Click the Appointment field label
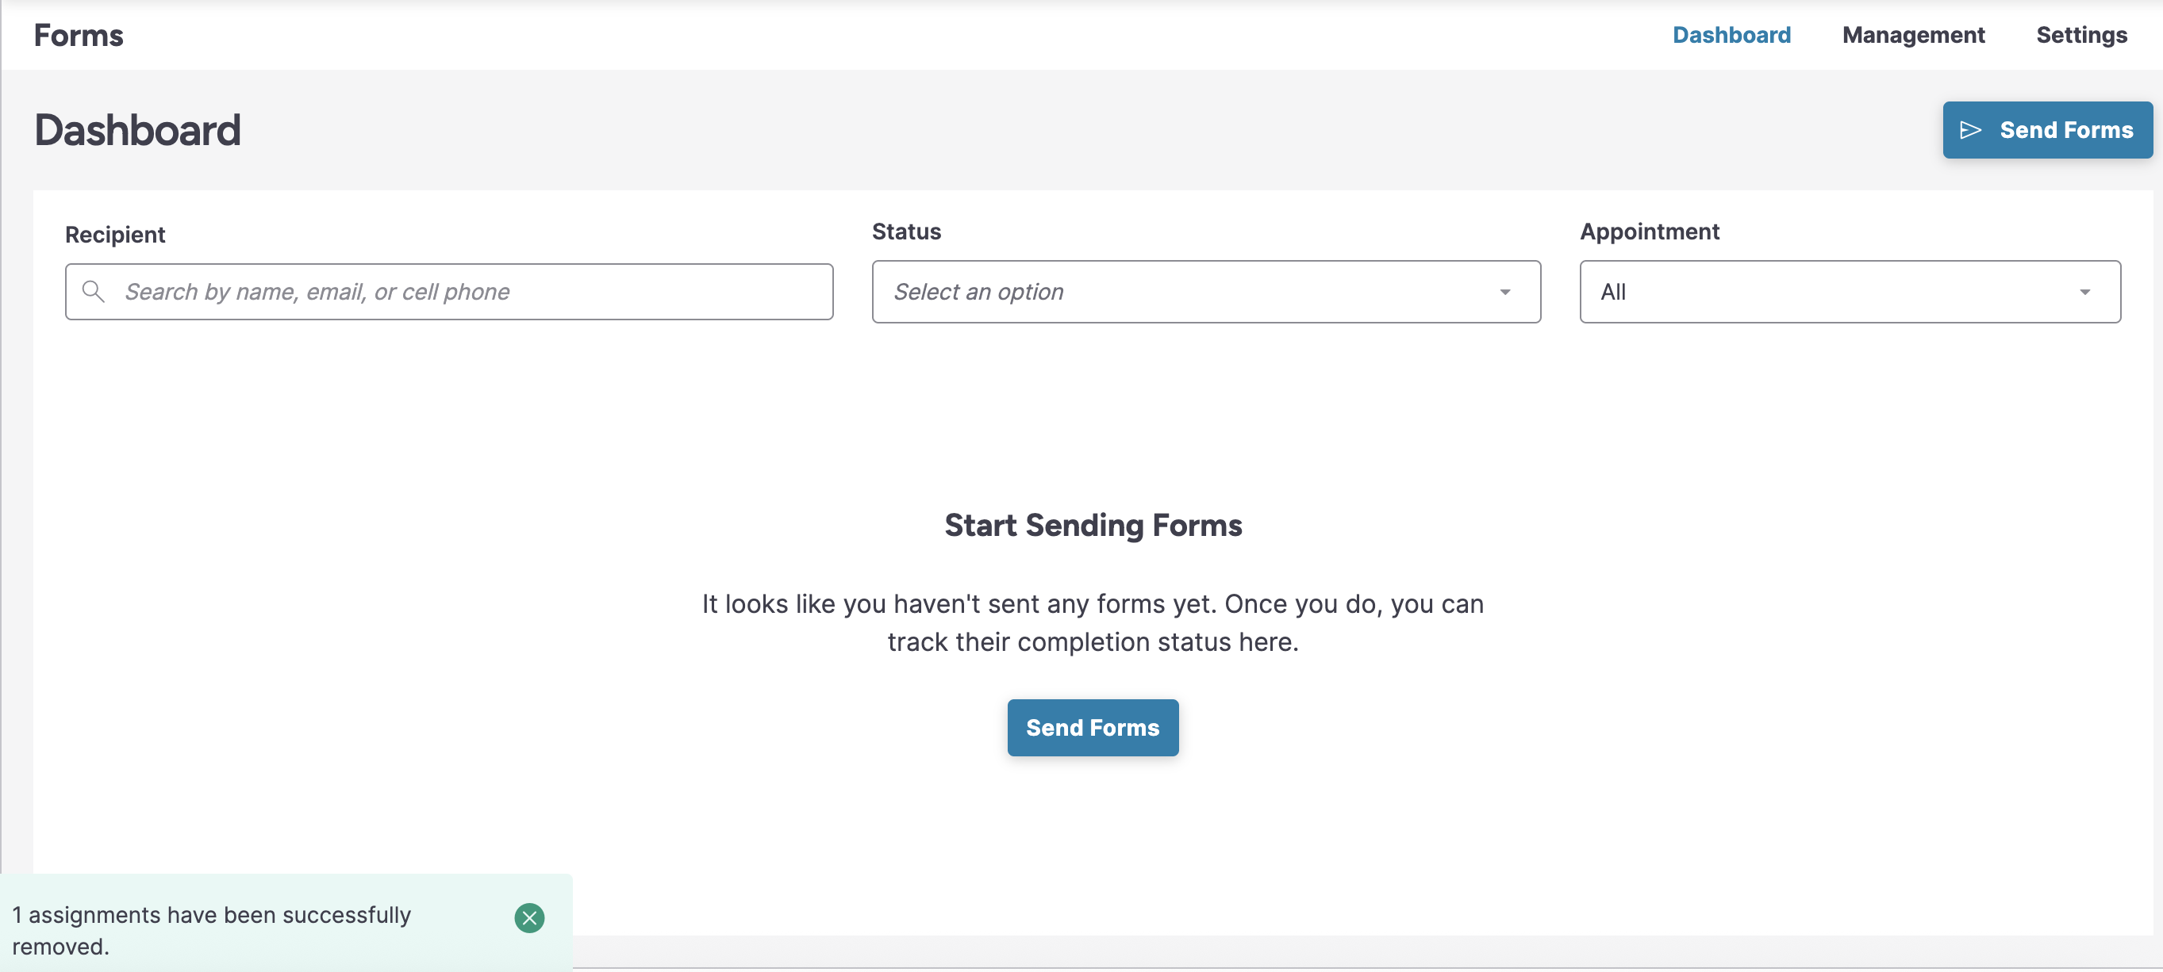Screen dimensions: 2163x972 coord(1649,232)
